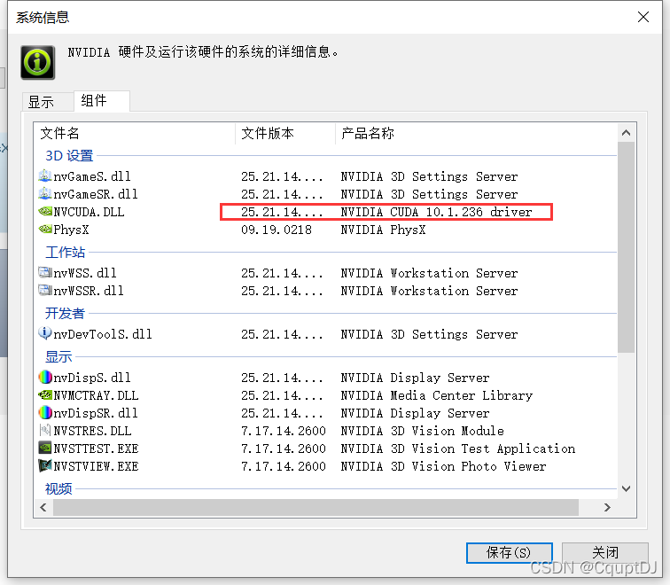Click the NVSTTEST.EXE application icon
Viewport: 670px width, 585px height.
pyautogui.click(x=45, y=448)
